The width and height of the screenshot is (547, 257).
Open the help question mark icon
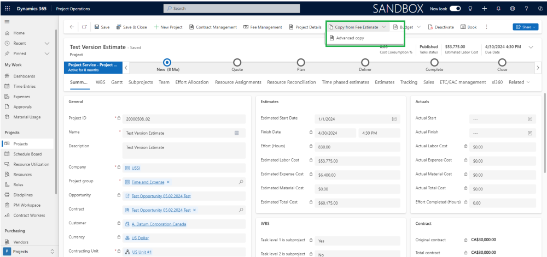(x=527, y=9)
